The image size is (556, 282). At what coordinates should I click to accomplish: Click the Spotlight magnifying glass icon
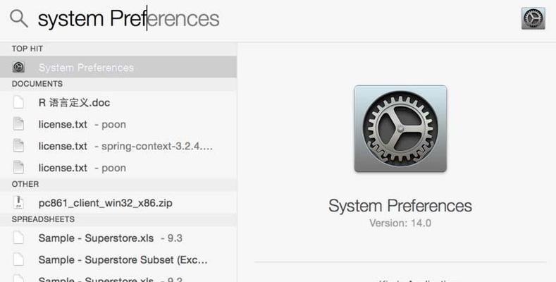tap(19, 18)
